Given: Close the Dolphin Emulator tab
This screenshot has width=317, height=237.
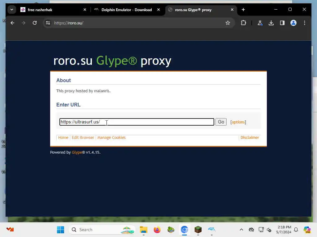Looking at the screenshot, I should pos(158,10).
